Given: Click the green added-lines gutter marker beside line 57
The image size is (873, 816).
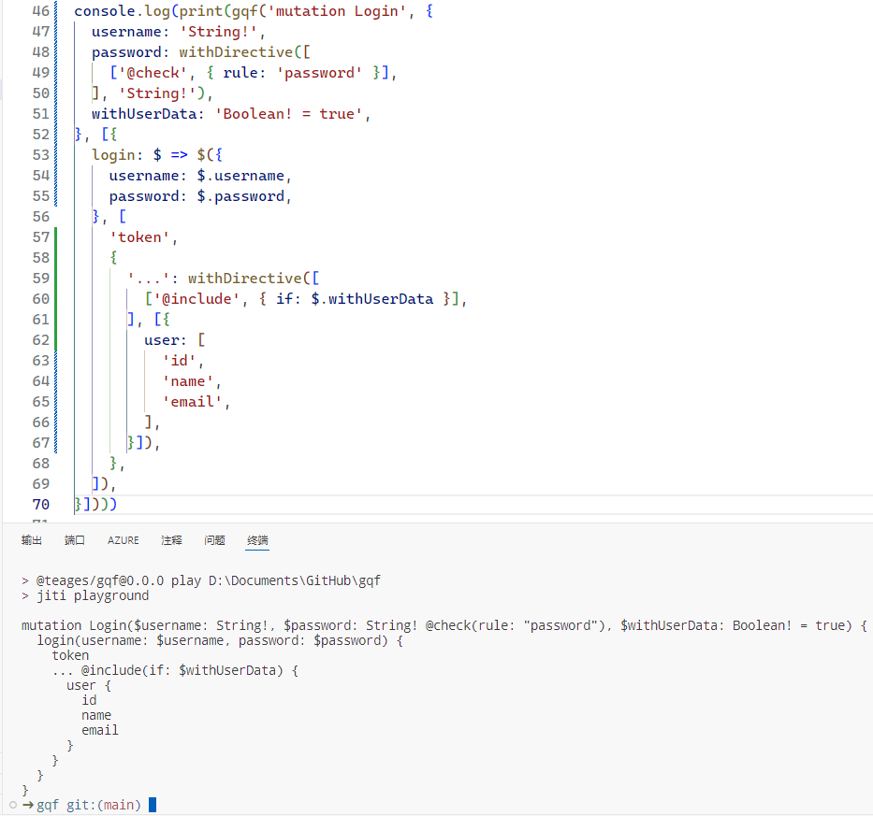Looking at the screenshot, I should pos(54,236).
